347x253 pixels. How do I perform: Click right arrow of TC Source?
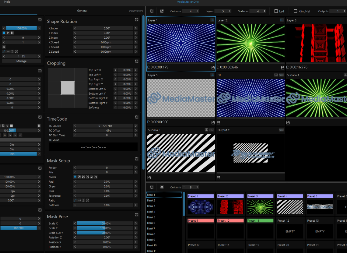pos(136,126)
